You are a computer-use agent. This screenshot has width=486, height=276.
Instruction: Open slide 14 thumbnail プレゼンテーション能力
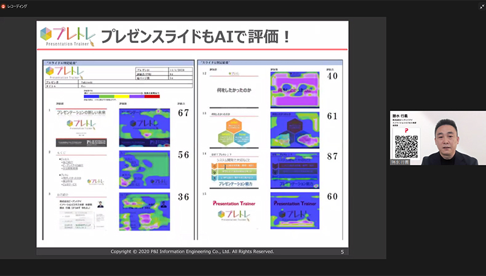234,171
